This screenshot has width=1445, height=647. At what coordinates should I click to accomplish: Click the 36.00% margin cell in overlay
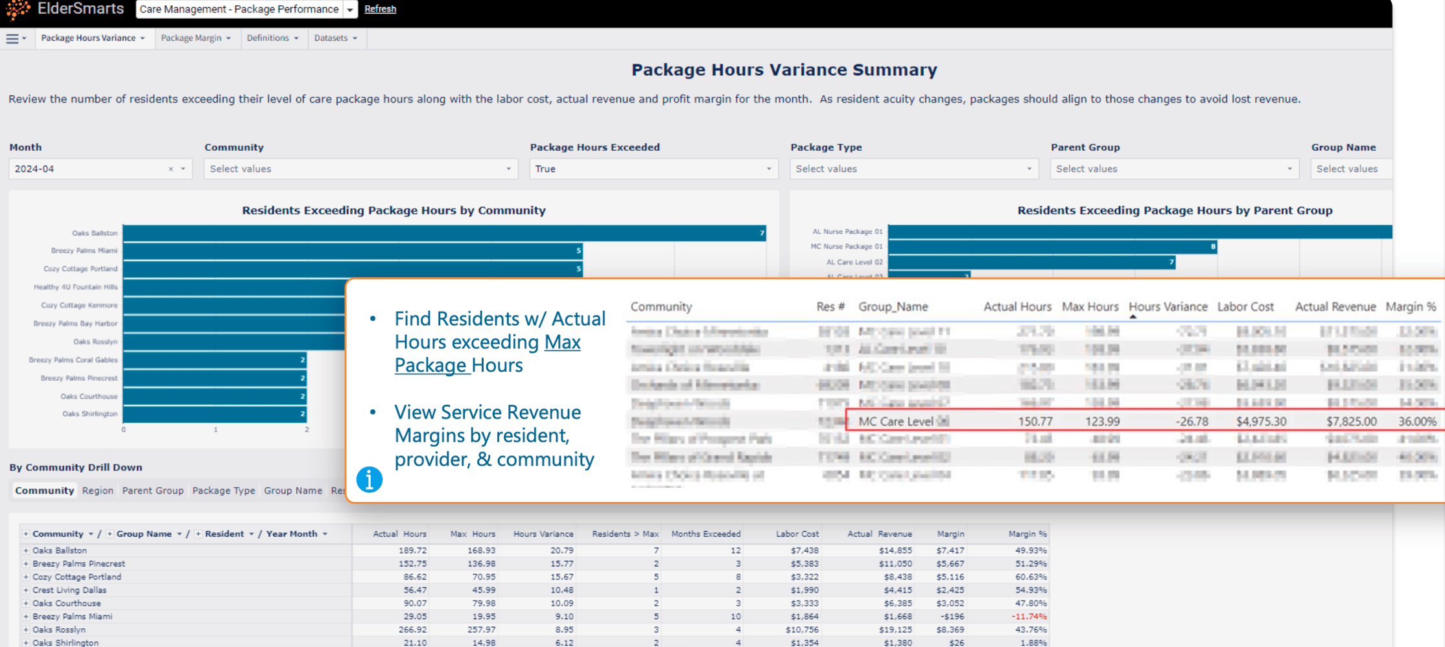pyautogui.click(x=1417, y=422)
